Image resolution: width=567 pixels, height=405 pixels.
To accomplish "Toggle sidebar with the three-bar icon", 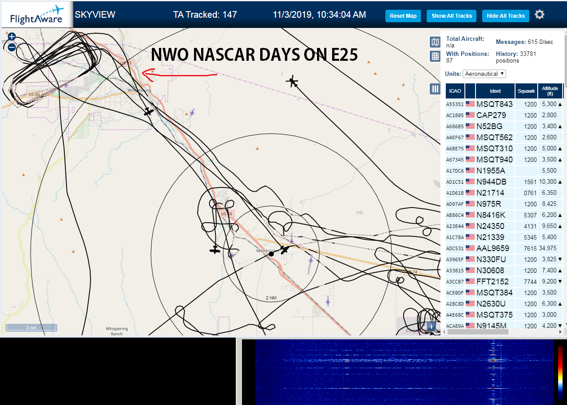I will [435, 89].
